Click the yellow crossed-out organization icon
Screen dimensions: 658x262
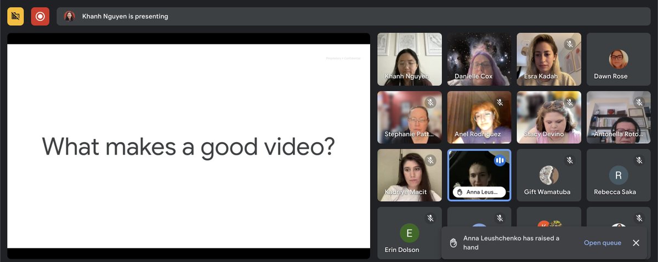15,16
